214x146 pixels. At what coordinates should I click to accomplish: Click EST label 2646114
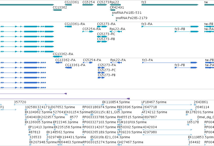point(202,107)
